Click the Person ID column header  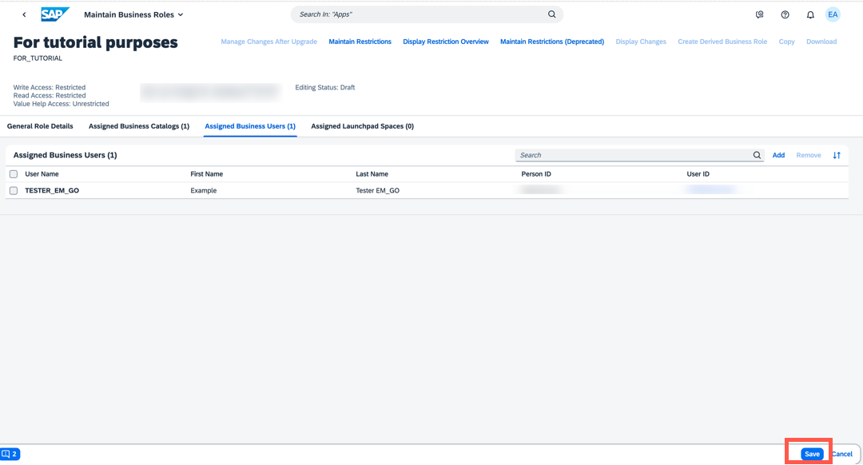point(536,174)
